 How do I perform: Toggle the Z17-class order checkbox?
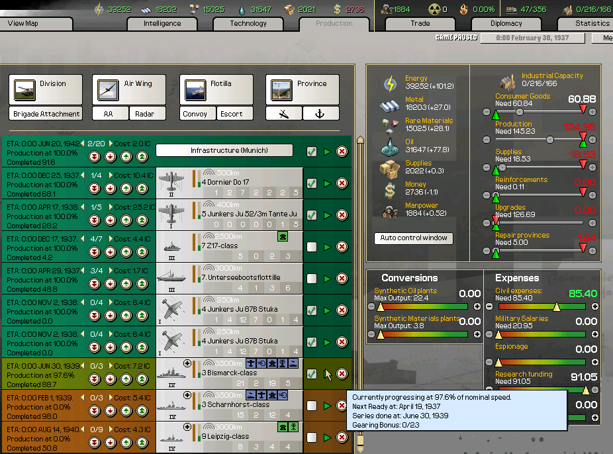pyautogui.click(x=312, y=247)
